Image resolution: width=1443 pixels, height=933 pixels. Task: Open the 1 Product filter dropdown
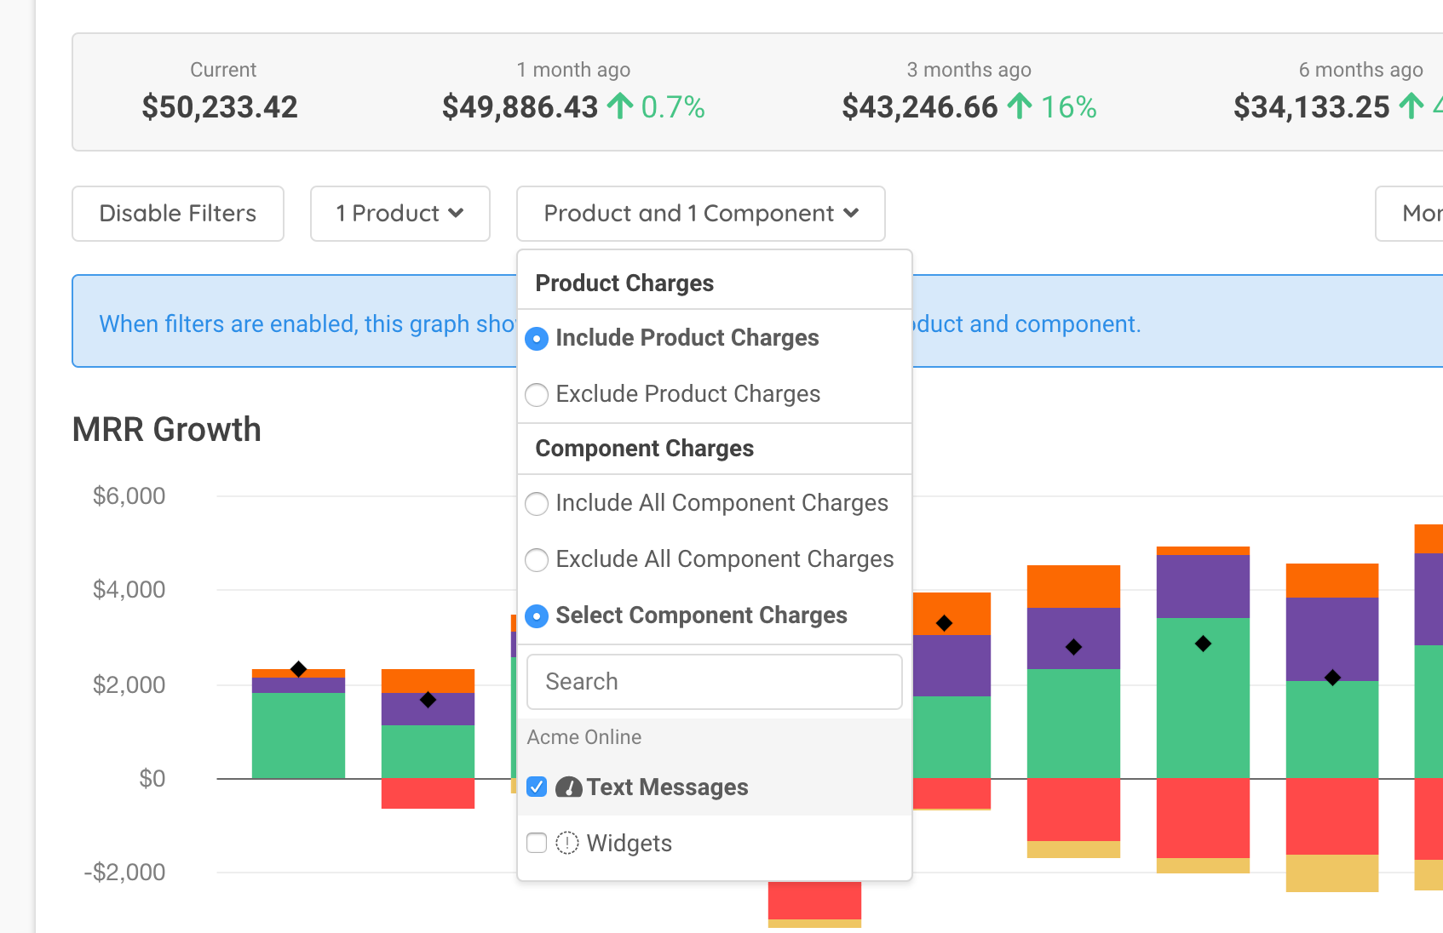400,214
